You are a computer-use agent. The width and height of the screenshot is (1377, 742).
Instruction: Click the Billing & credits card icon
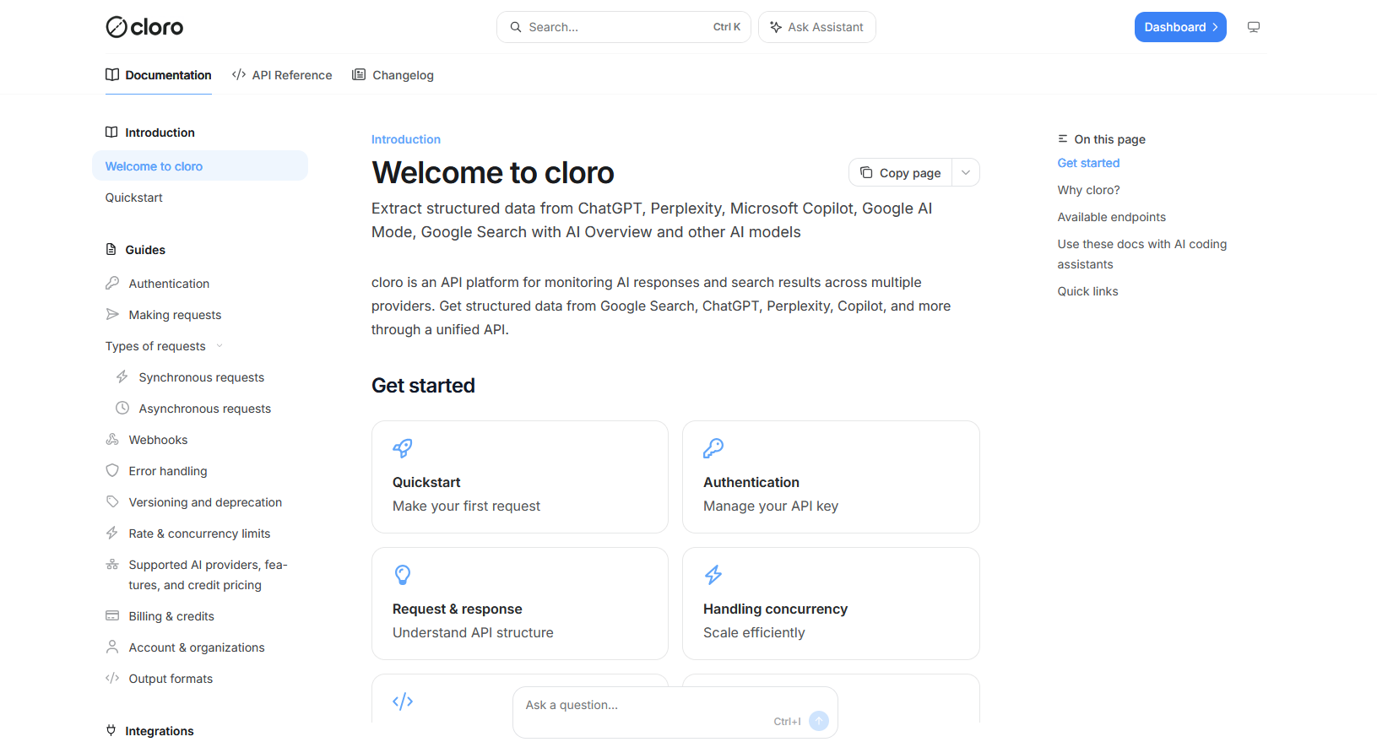pos(112,615)
